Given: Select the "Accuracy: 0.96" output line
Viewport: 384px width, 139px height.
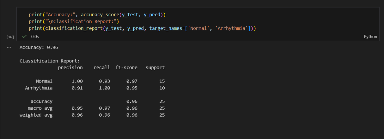Looking at the screenshot, I should [39, 47].
